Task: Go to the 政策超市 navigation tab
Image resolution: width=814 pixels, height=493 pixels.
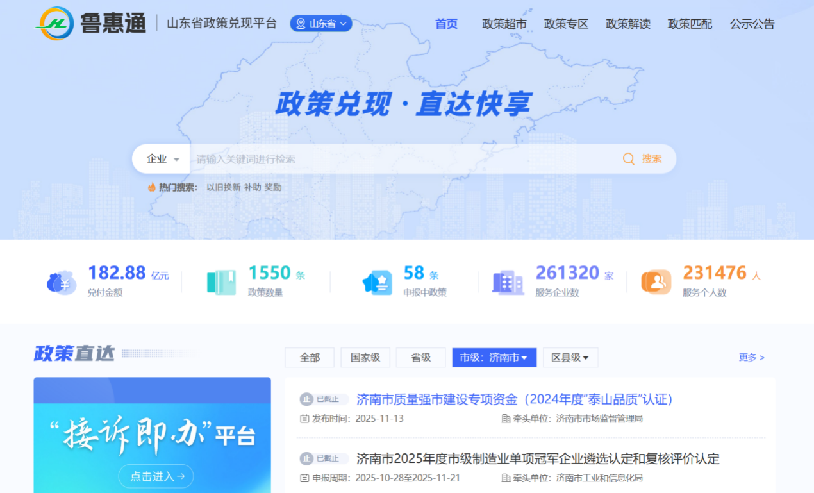Action: click(504, 24)
